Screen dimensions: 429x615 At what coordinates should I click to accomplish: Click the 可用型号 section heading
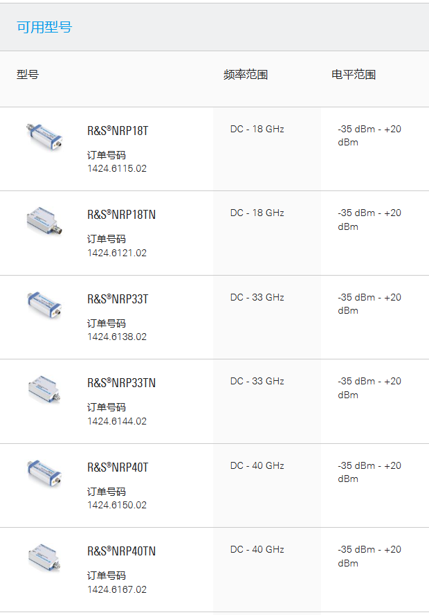(44, 27)
